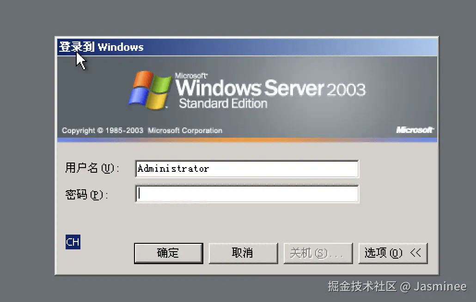Click the Windows Server 2003 heading text
The width and height of the screenshot is (476, 302).
coord(270,88)
